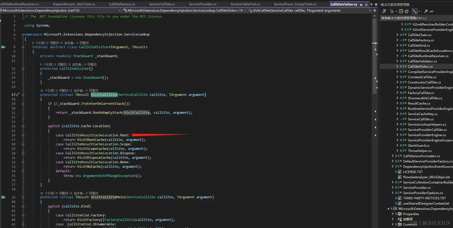Click the preview selected items icon

432,11
